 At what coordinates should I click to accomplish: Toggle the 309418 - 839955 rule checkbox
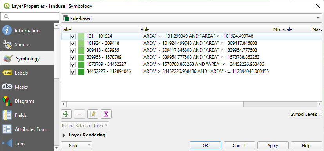click(x=73, y=51)
